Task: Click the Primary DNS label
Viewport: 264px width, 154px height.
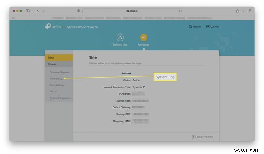Action: (x=123, y=114)
